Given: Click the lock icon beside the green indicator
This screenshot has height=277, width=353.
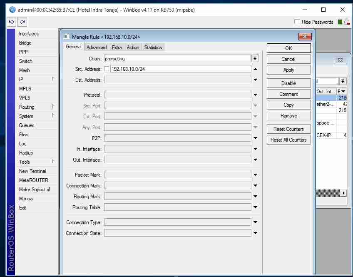Looking at the screenshot, I should coord(347,22).
